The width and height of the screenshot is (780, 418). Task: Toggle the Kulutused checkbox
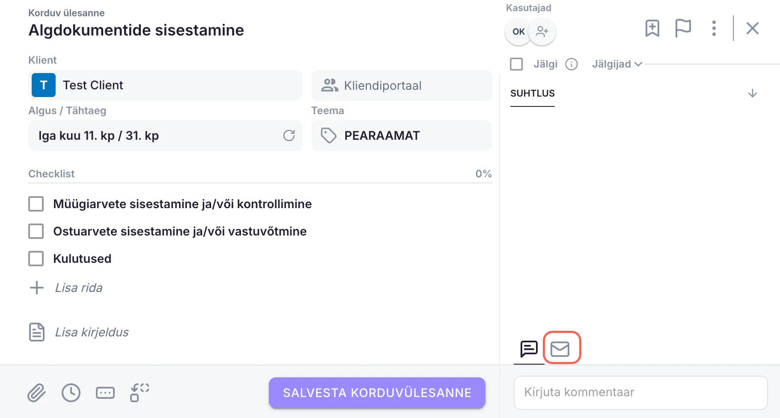[36, 259]
